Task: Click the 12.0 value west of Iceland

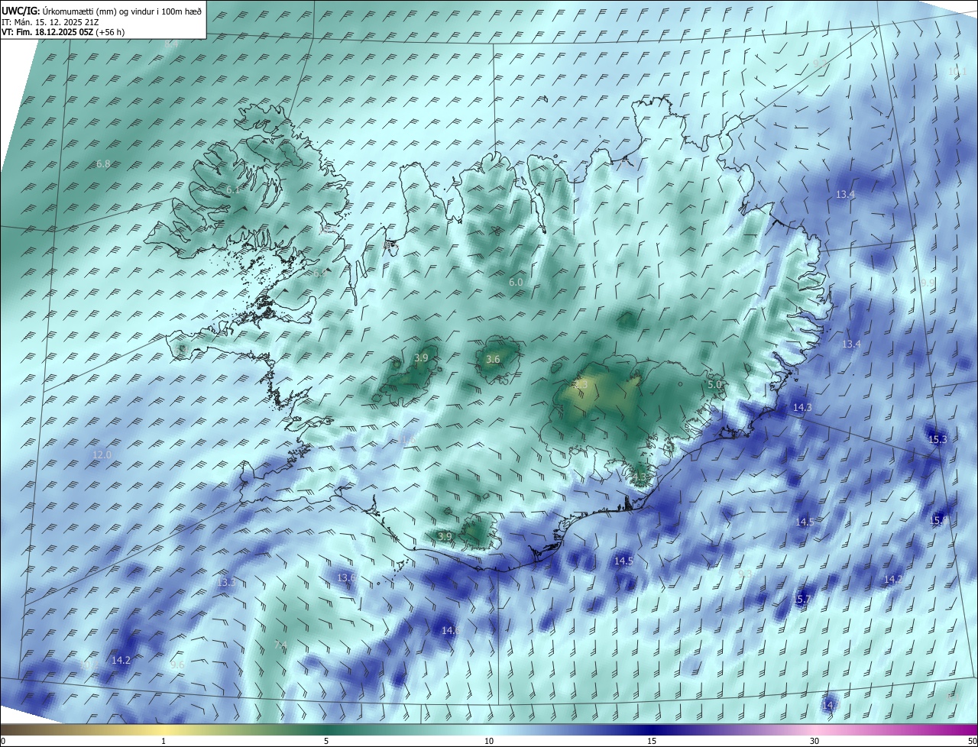Action: (102, 454)
